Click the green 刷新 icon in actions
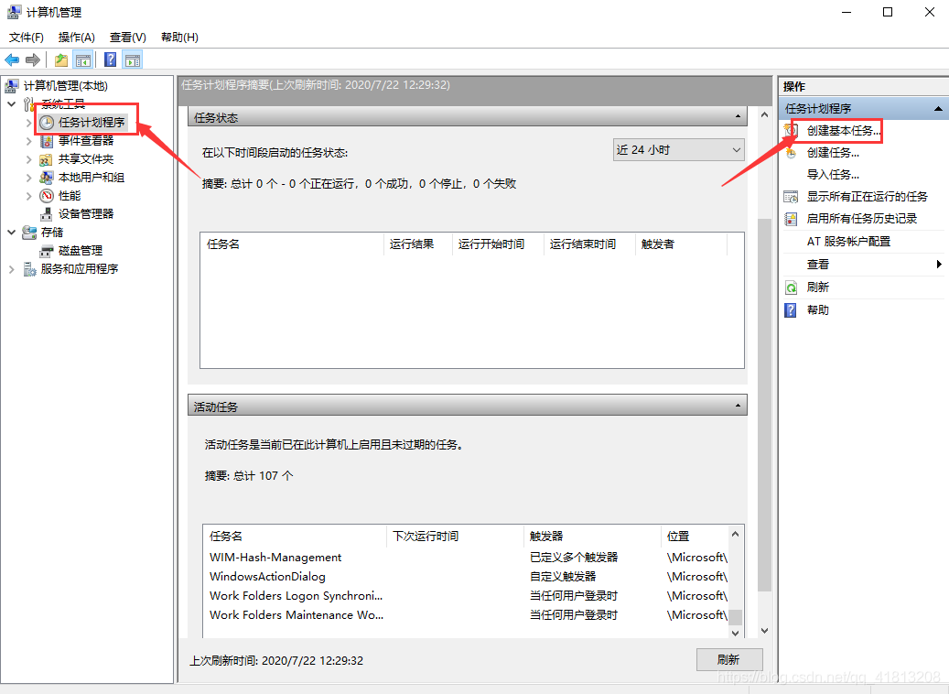 click(x=791, y=287)
